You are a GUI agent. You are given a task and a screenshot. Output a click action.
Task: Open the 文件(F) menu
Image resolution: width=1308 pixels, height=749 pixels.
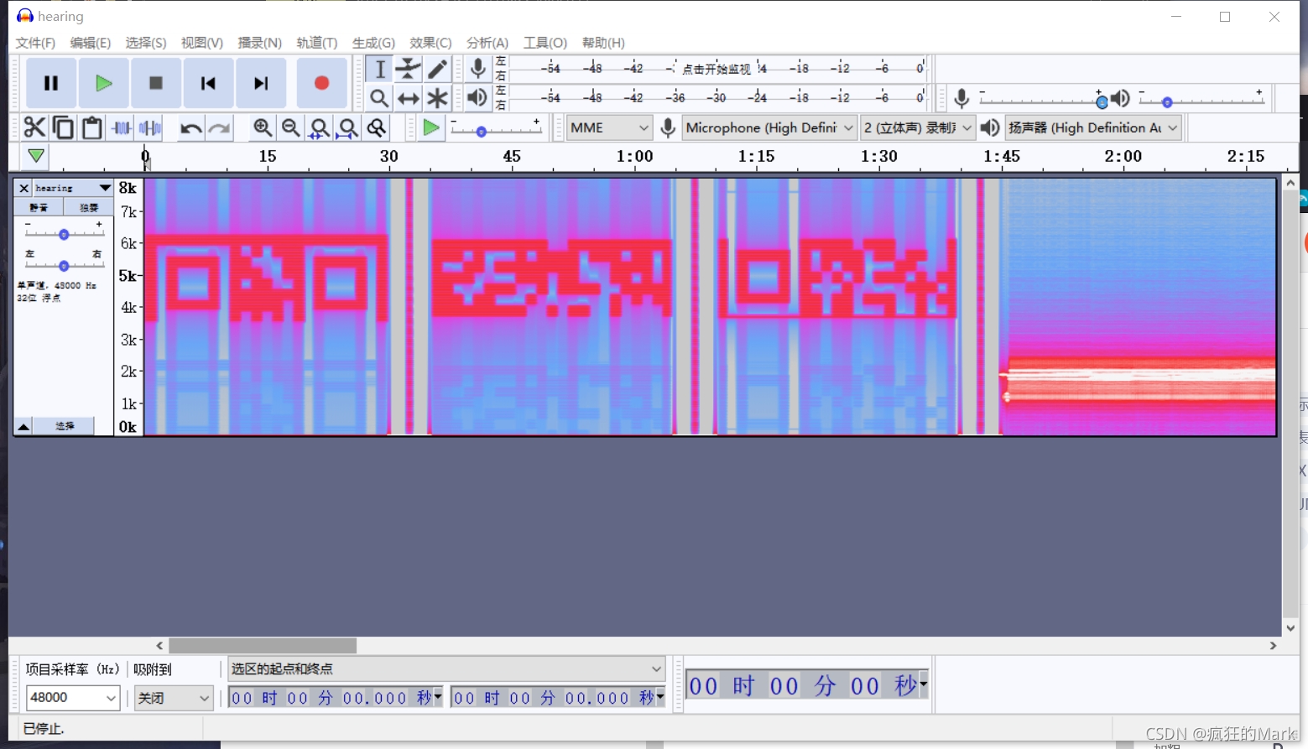[35, 43]
